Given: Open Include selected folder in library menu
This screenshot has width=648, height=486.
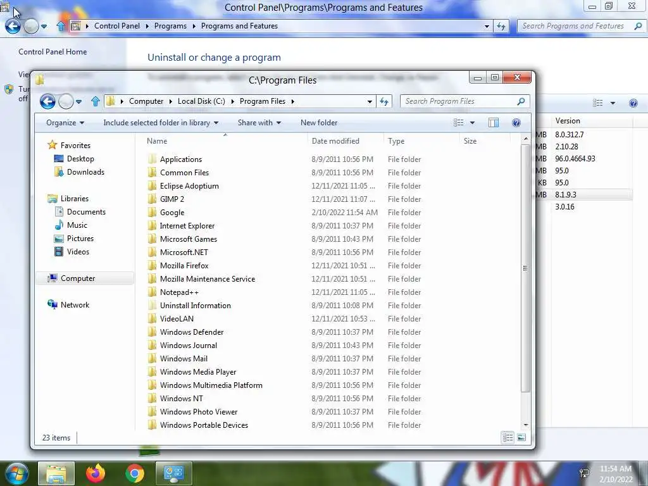Looking at the screenshot, I should 161,123.
